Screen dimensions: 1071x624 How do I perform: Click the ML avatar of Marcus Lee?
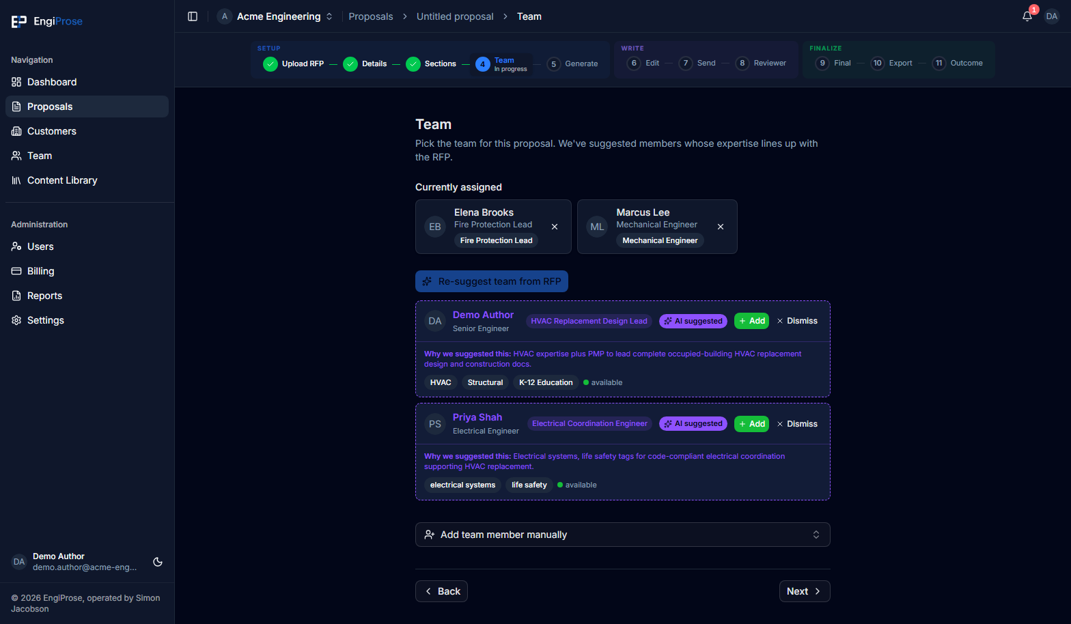pyautogui.click(x=598, y=227)
